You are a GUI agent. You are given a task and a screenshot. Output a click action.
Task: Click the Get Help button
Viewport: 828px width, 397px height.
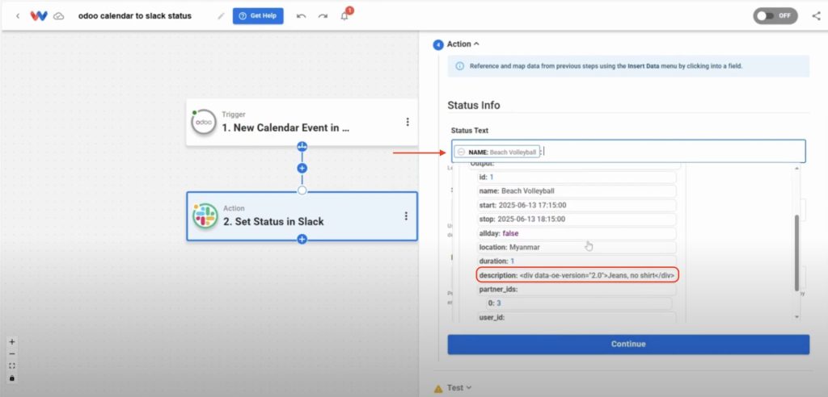pyautogui.click(x=258, y=16)
